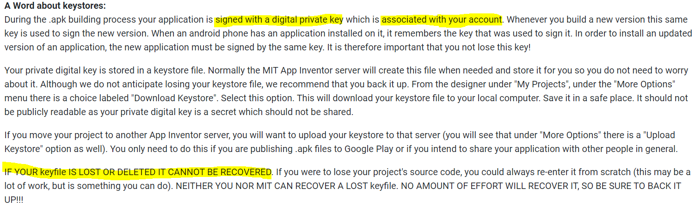The image size is (695, 207).
Task: Click the ".apk building process" words
Action: [89, 20]
